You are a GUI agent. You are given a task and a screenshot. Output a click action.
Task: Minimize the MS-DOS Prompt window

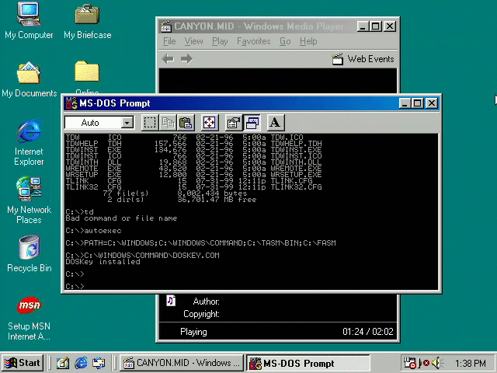[x=405, y=103]
